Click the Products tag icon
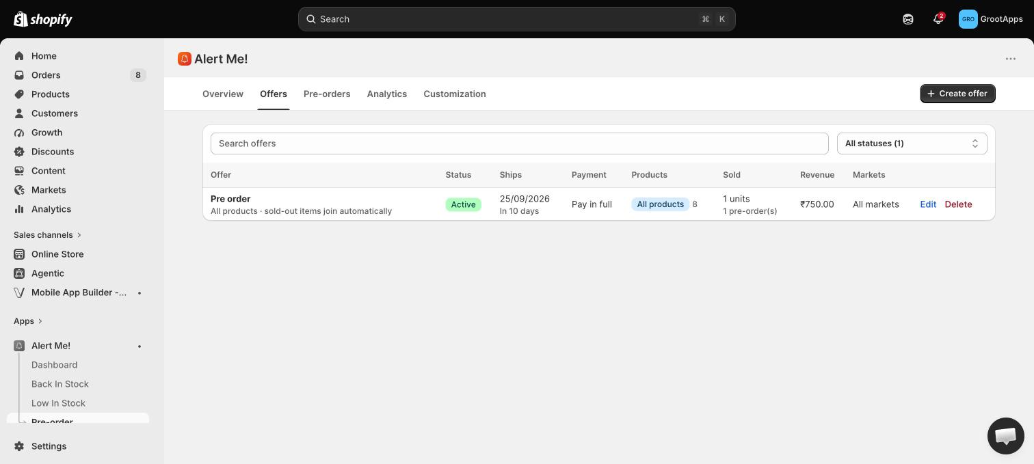This screenshot has height=464, width=1034. [x=19, y=94]
